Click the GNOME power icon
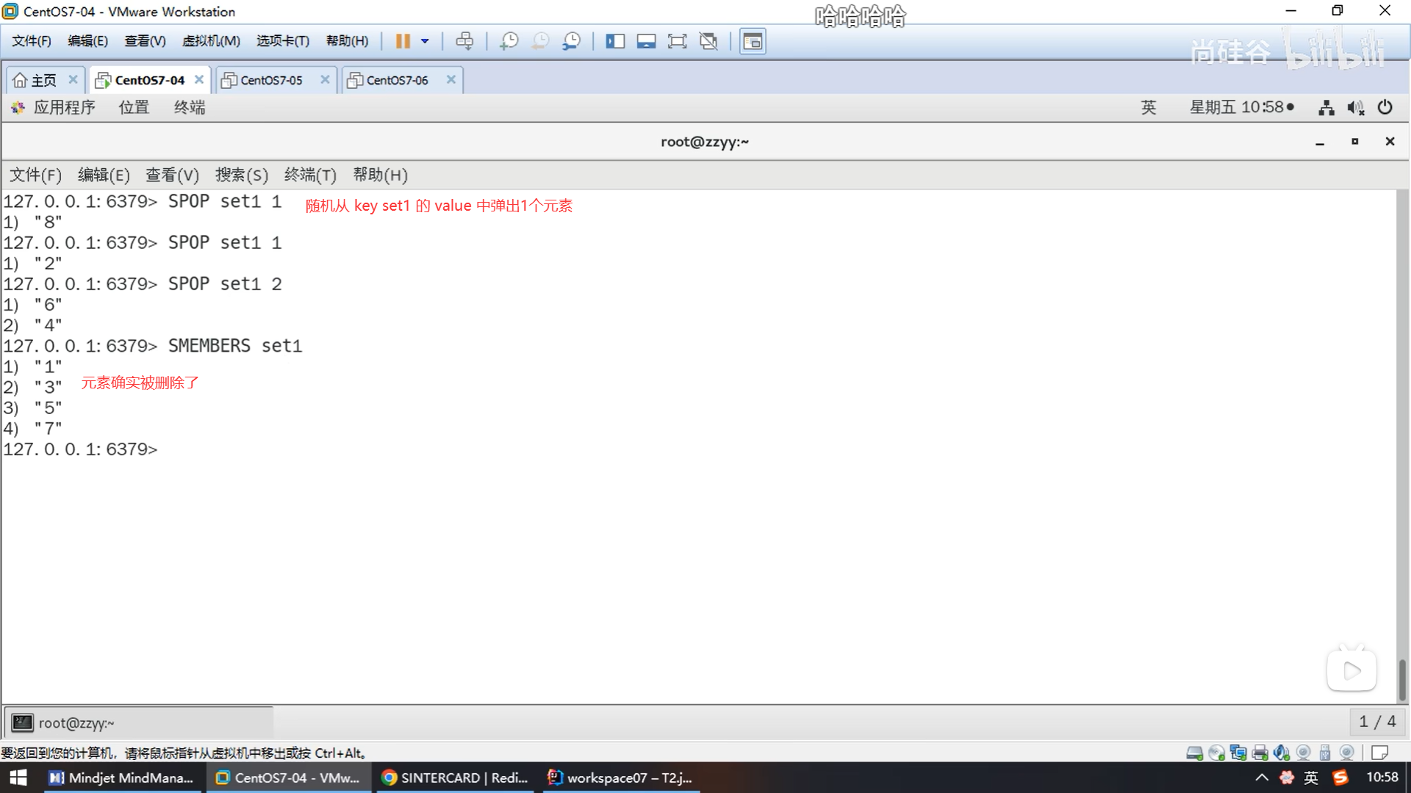This screenshot has height=793, width=1411. tap(1385, 107)
